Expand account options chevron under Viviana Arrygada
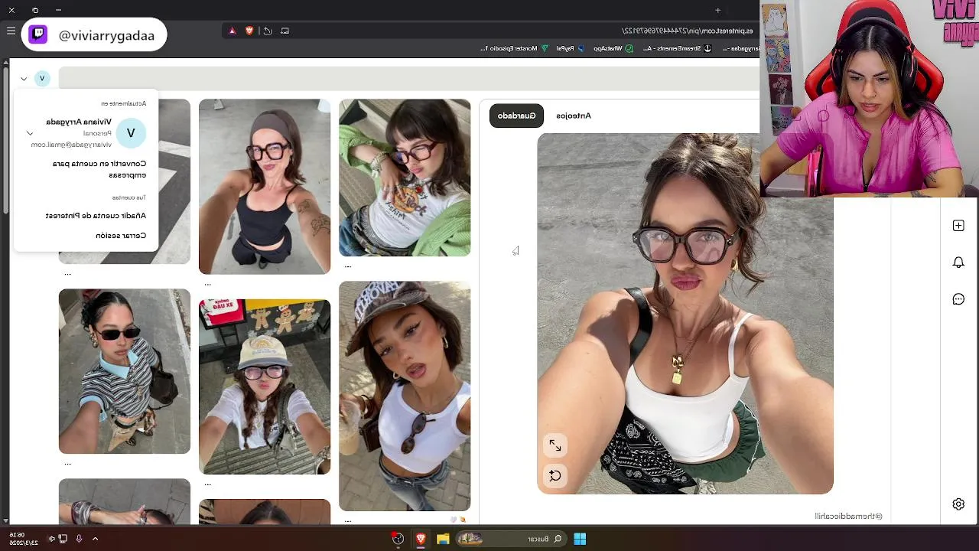 (30, 133)
